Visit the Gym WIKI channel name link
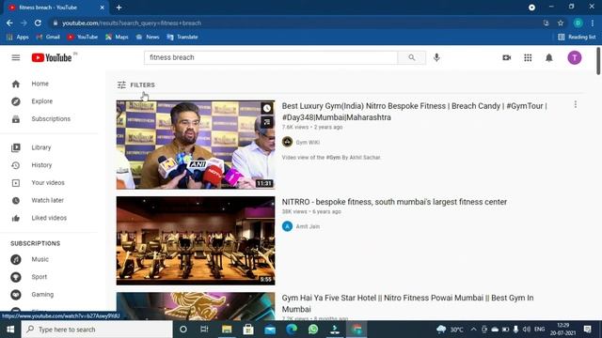The width and height of the screenshot is (602, 338). 308,142
